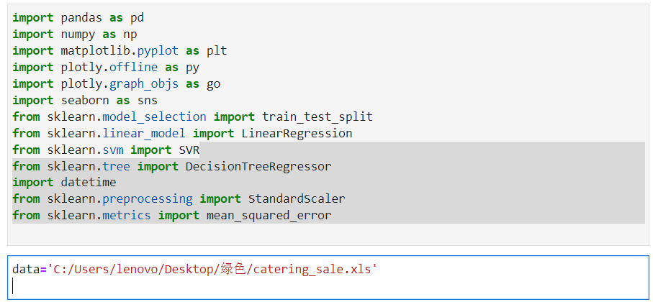Click 'model_selection' module name
The image size is (653, 302).
pos(155,116)
